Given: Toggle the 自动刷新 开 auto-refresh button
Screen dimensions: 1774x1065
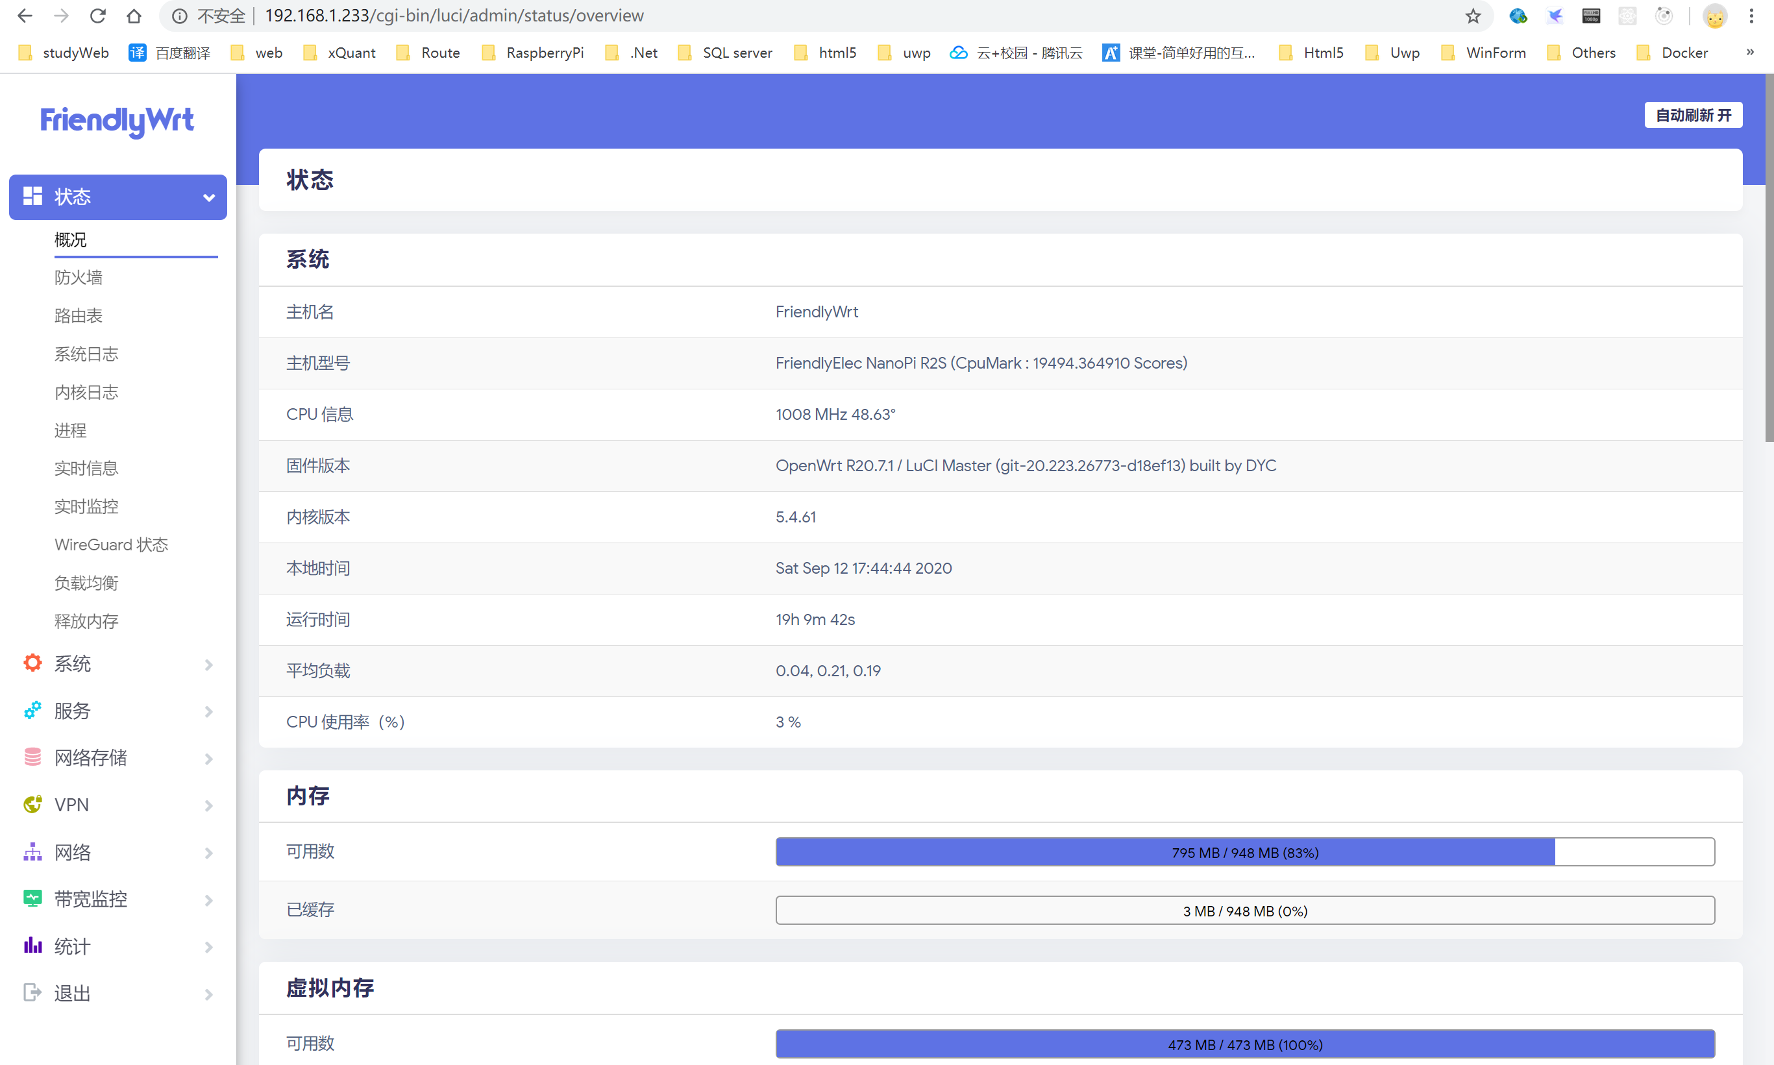Looking at the screenshot, I should click(x=1693, y=115).
